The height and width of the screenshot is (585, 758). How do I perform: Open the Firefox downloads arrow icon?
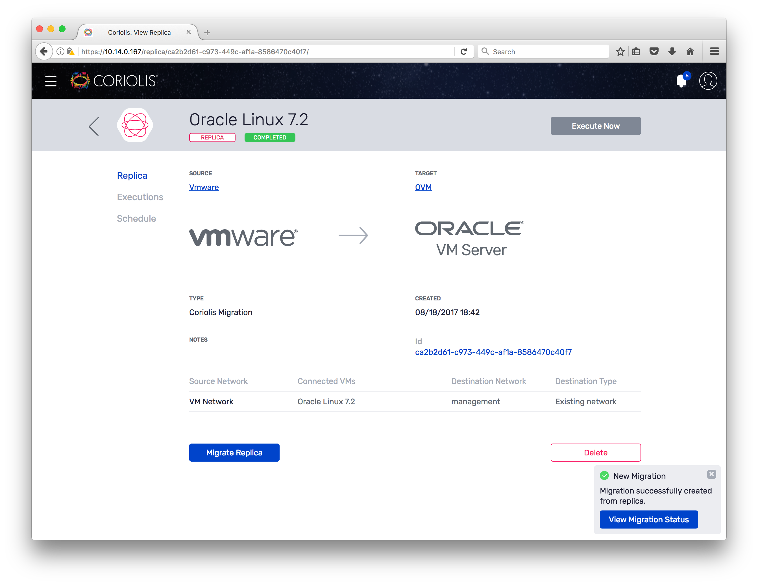(x=672, y=51)
